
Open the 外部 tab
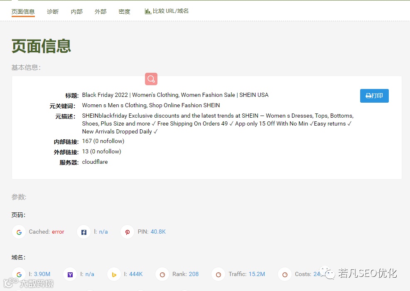coord(101,12)
